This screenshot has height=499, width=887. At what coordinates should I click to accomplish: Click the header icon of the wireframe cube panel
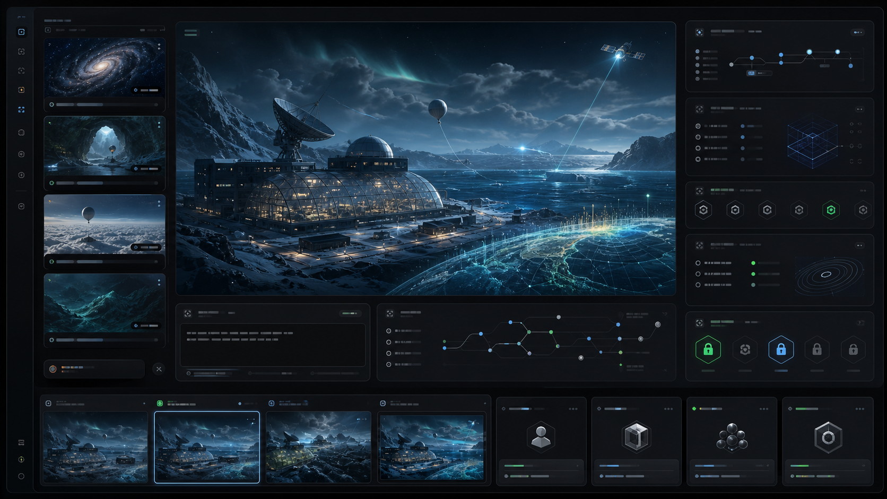(699, 109)
